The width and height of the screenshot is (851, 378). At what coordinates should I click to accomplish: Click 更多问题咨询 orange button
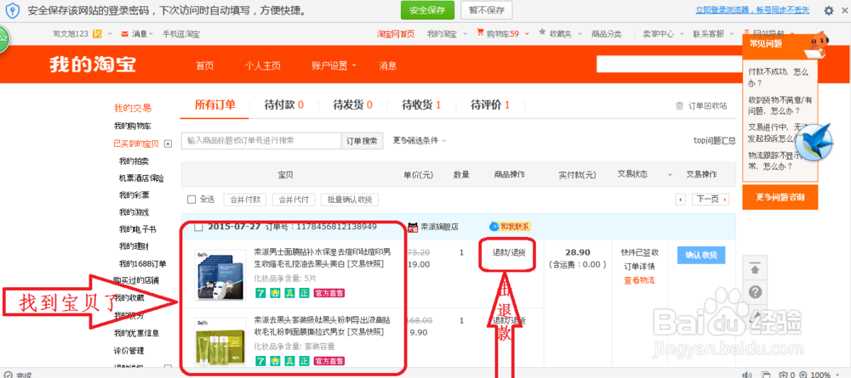780,197
